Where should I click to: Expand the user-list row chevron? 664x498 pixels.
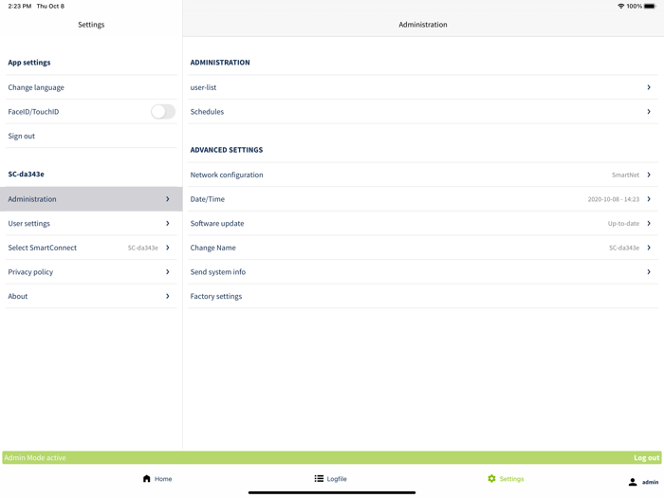click(649, 87)
